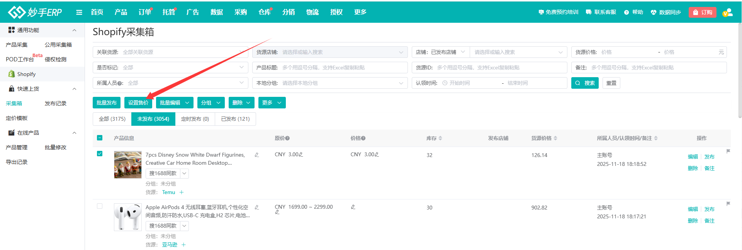Click the 设置售价 button
Screen dimensions: 742x250
138,103
